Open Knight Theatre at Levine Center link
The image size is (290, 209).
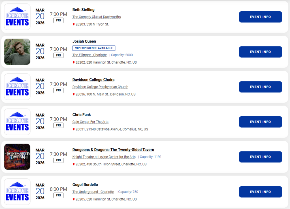tap(104, 157)
